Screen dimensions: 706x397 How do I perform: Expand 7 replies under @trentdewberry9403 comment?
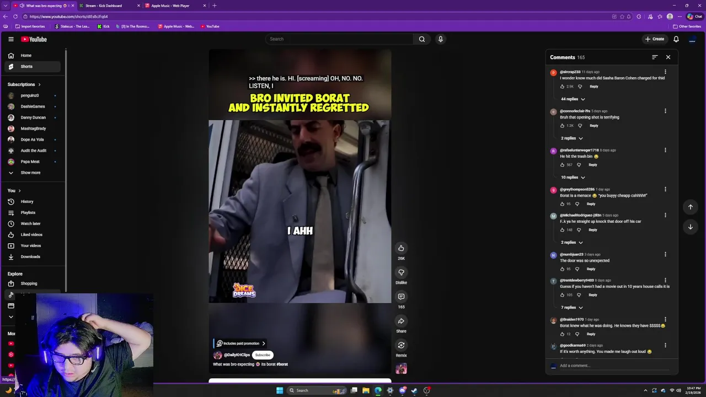[x=572, y=308]
